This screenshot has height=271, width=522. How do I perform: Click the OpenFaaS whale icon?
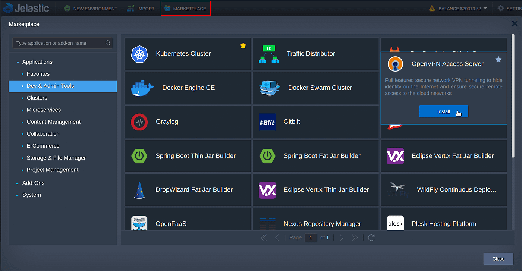coord(139,223)
